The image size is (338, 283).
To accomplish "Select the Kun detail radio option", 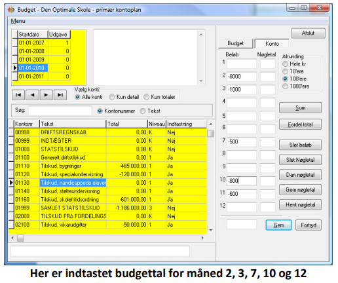I will (124, 97).
